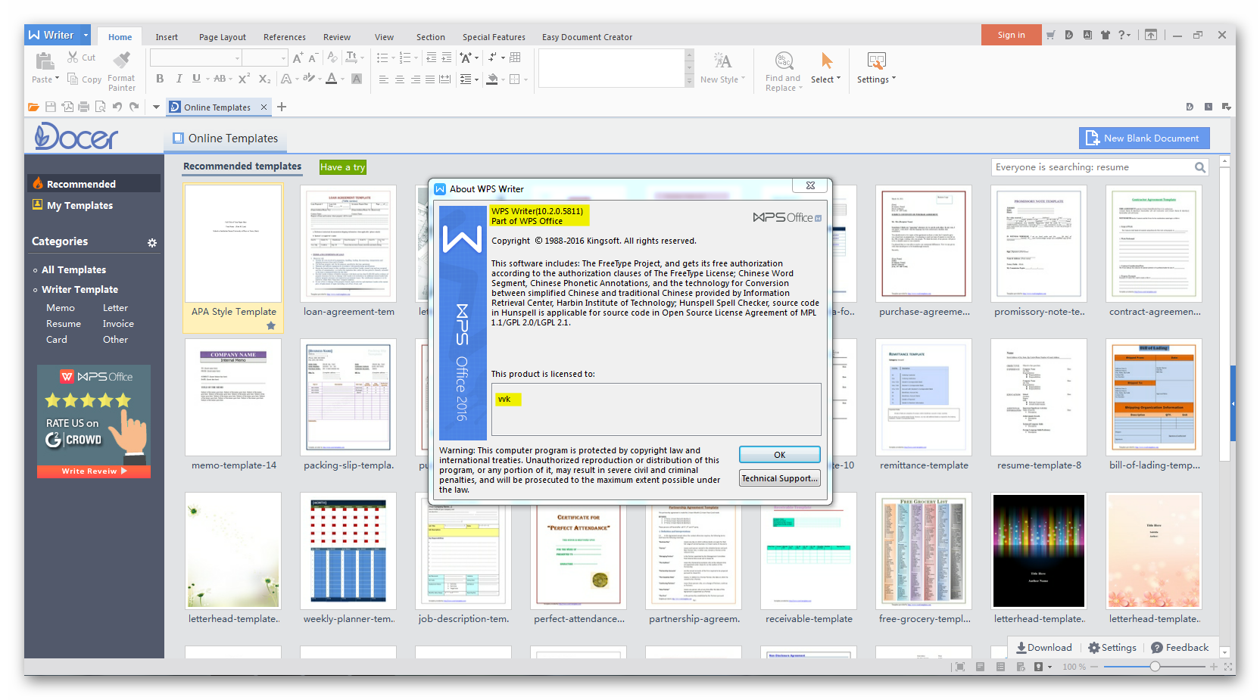Click the Increase Font Size icon
Viewport: 1260px width, 700px height.
pos(298,58)
